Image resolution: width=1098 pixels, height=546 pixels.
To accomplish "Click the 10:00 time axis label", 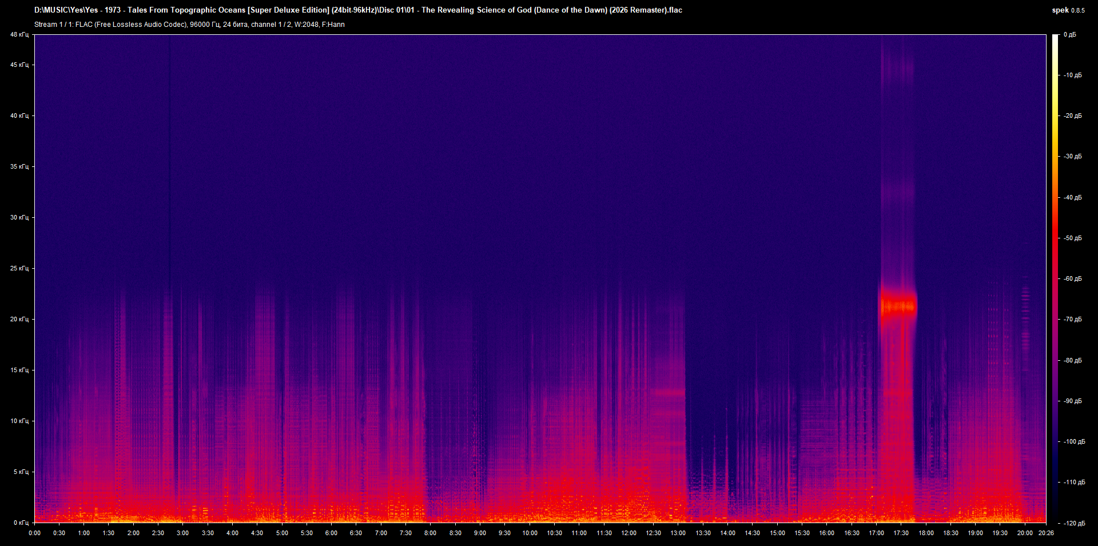I will click(530, 533).
